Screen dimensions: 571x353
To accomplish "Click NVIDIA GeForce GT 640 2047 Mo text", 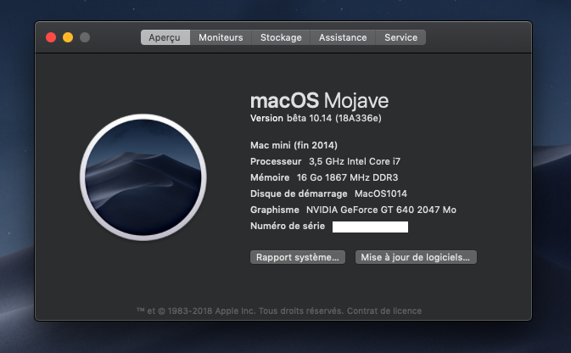I will (x=381, y=210).
